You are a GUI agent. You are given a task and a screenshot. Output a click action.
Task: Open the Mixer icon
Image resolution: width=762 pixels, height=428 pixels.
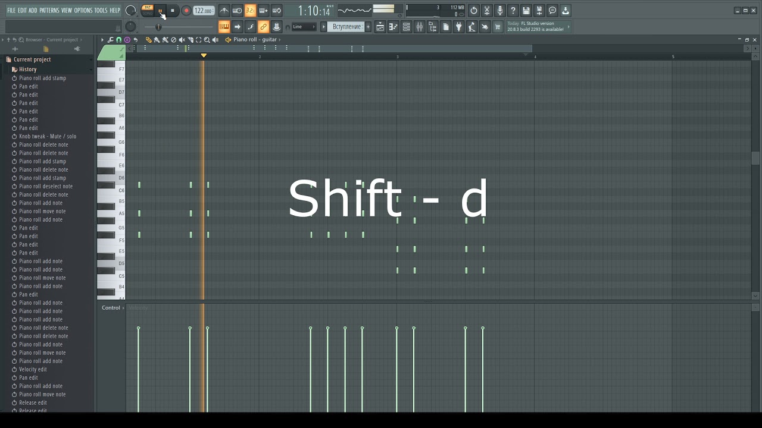(419, 27)
